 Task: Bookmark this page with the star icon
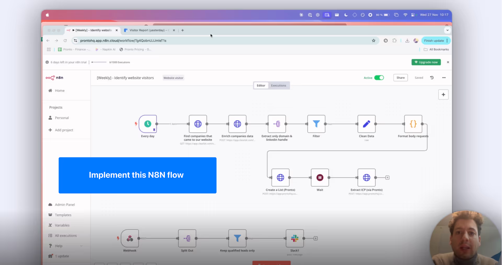(374, 41)
